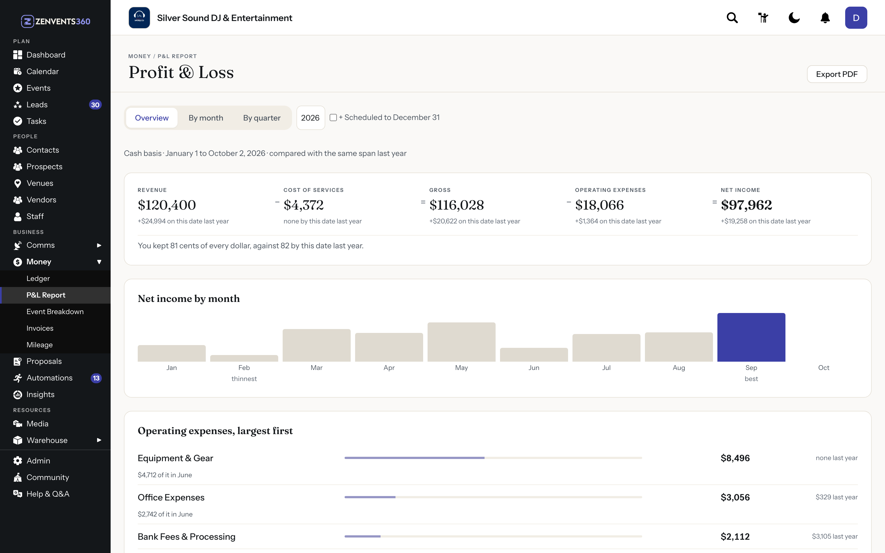Open Tasks in the sidebar
Viewport: 885px width, 553px height.
[55, 121]
